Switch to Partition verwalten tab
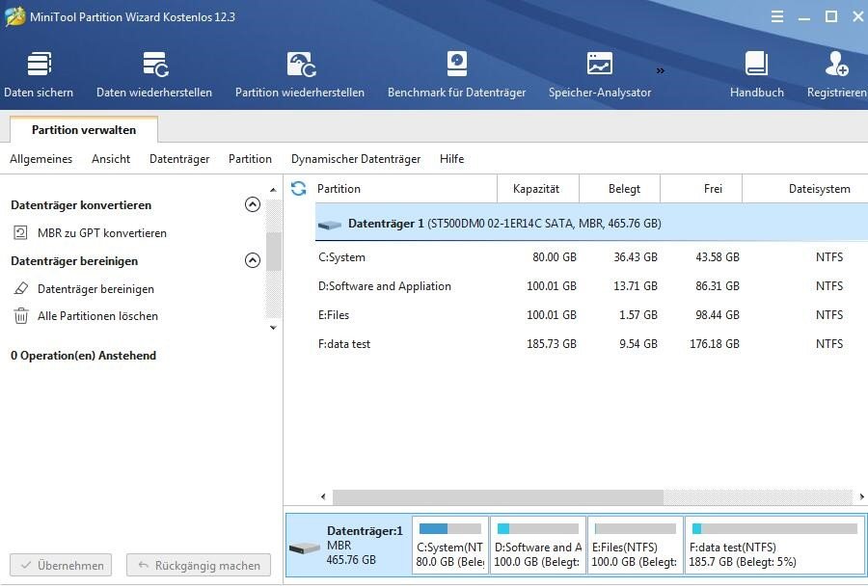The height and width of the screenshot is (588, 868). click(x=84, y=130)
